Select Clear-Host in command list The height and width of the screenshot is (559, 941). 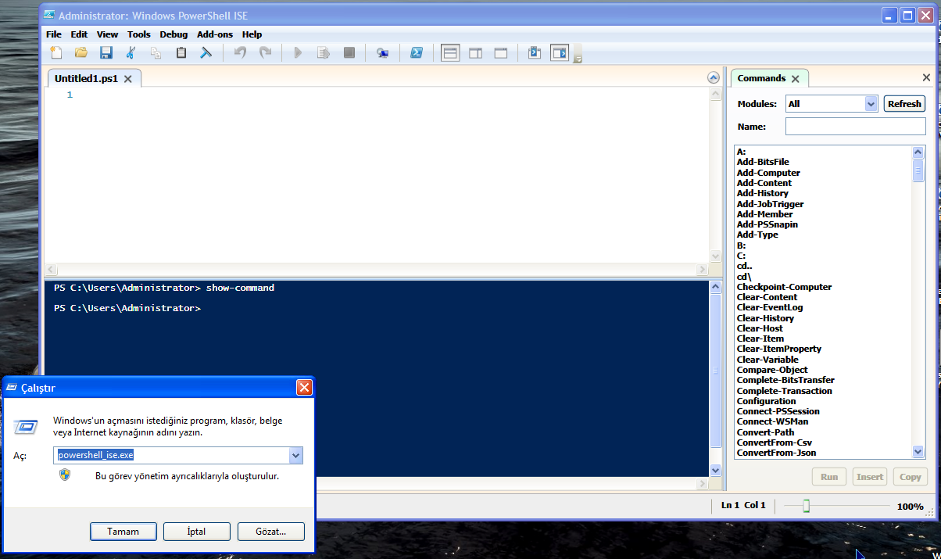coord(760,328)
